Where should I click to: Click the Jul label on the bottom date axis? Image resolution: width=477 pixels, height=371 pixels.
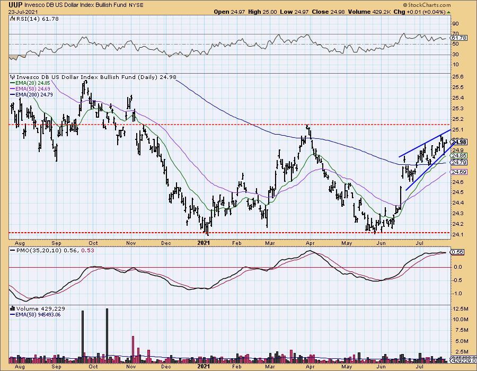420,366
